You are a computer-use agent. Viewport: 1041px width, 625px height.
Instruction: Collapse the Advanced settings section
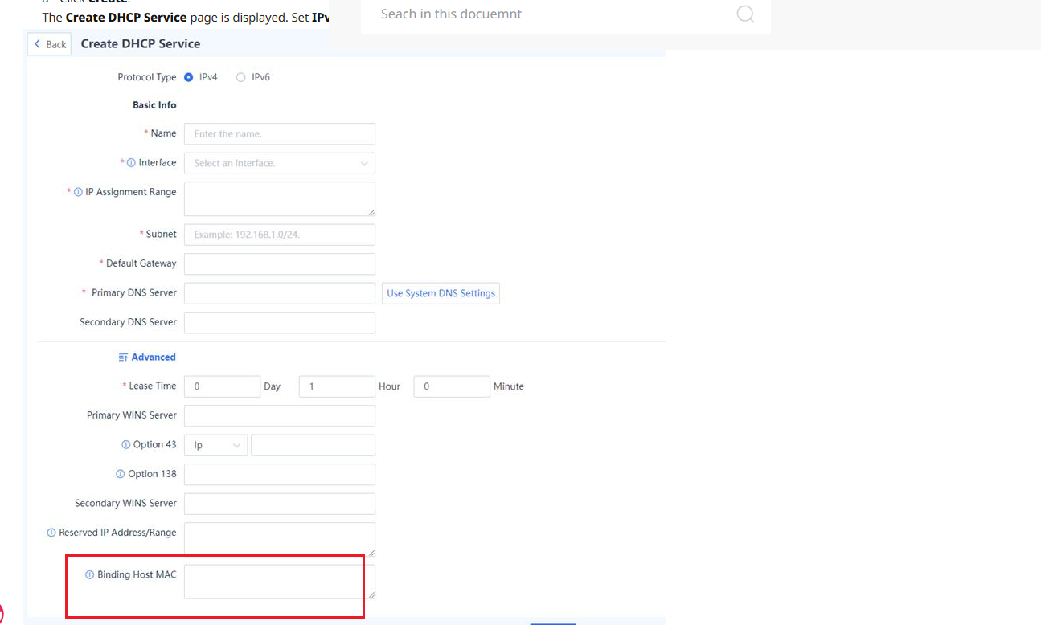(147, 357)
